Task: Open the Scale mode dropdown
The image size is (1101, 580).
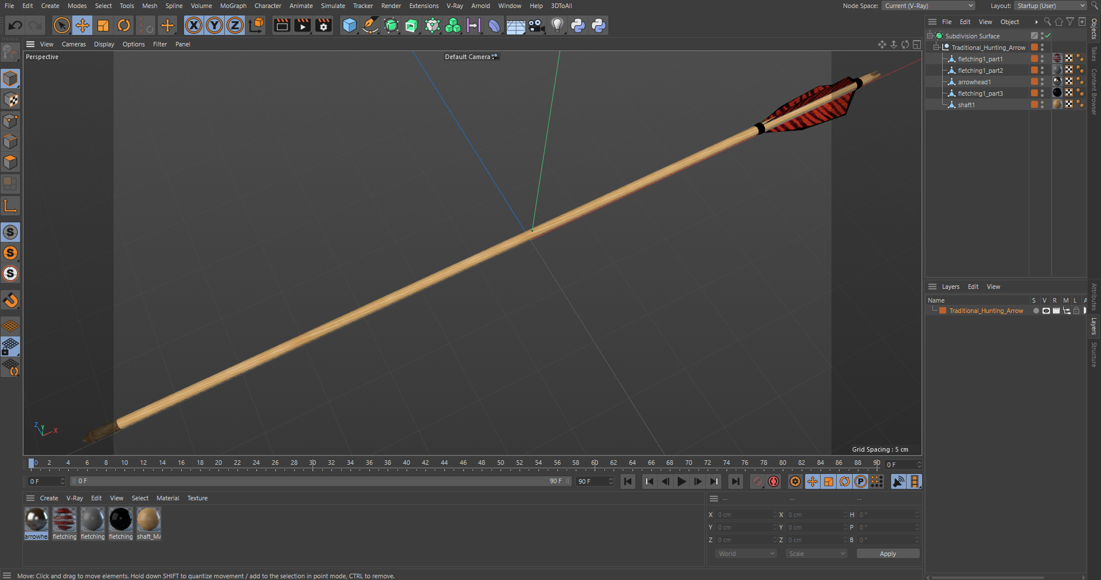Action: (817, 554)
